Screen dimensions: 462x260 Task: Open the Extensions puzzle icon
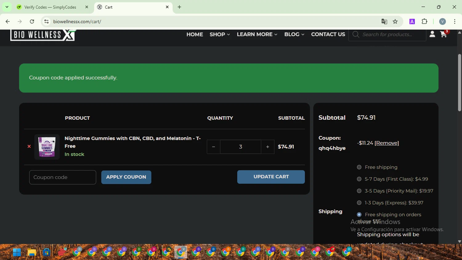[424, 22]
